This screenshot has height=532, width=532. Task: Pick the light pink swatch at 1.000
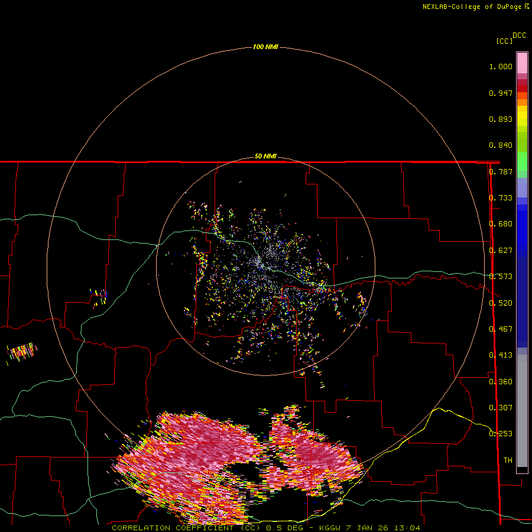(522, 63)
